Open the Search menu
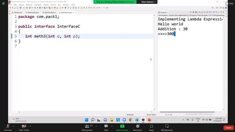The height and width of the screenshot is (132, 235). 46,5
